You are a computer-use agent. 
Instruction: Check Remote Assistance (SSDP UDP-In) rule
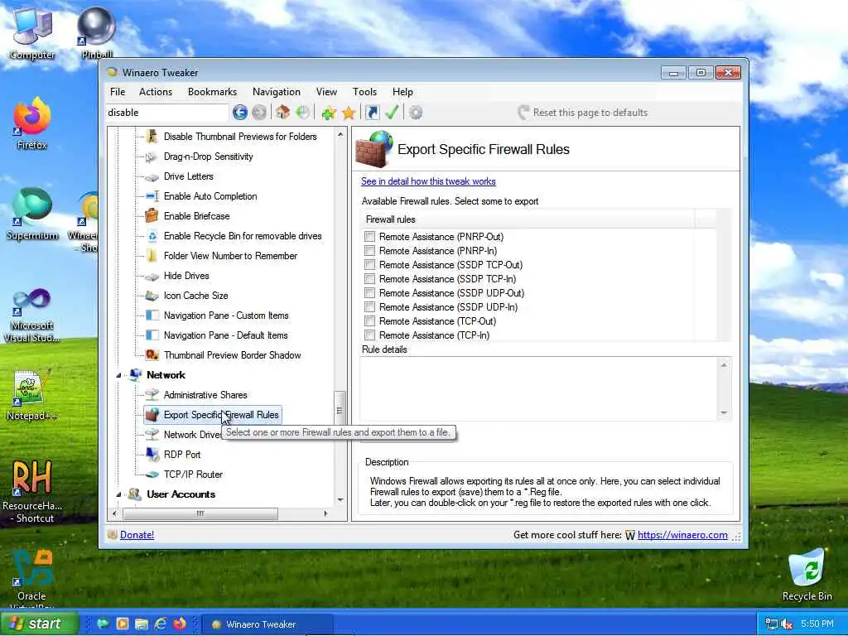point(369,306)
